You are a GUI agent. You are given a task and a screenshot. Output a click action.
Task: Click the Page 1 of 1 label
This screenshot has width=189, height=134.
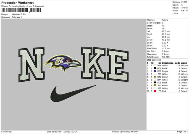182,131
